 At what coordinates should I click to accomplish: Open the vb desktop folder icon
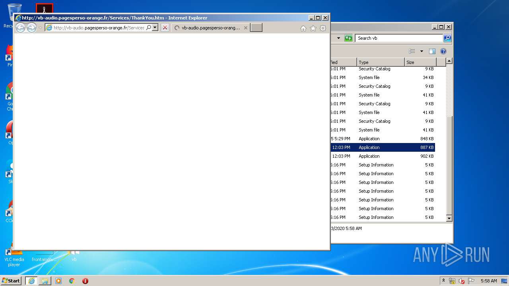[74, 255]
